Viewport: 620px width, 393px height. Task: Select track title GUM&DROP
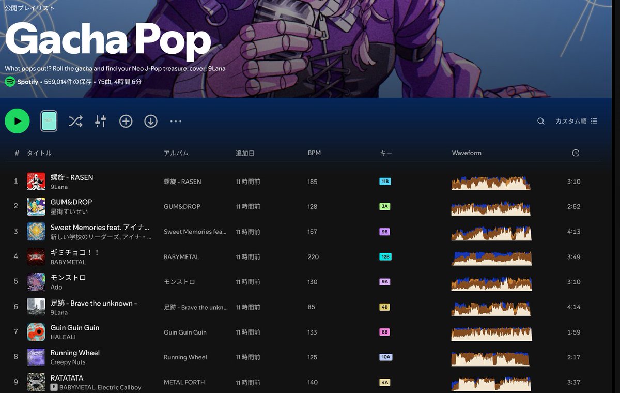click(x=71, y=202)
